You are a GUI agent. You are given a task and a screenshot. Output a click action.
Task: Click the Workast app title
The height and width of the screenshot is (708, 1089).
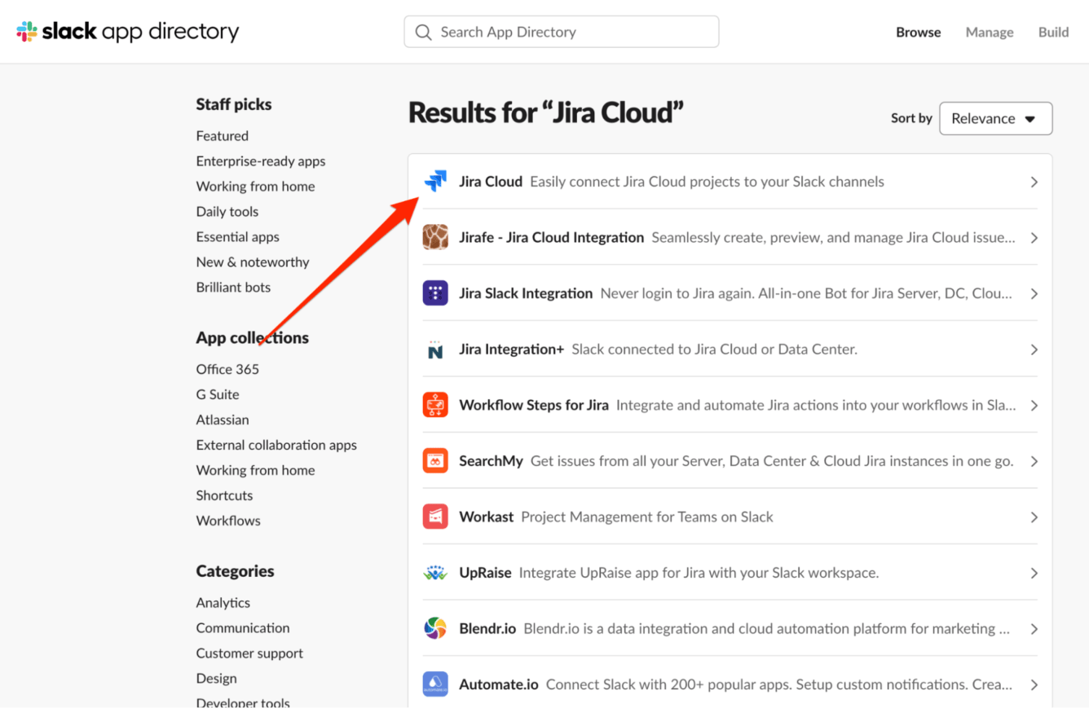pos(487,517)
